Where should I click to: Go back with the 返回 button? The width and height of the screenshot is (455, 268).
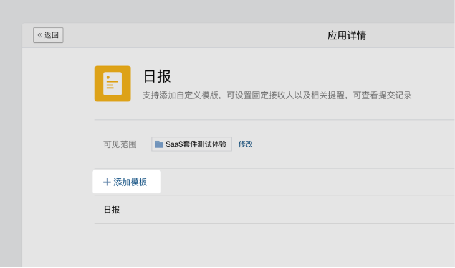[x=48, y=35]
